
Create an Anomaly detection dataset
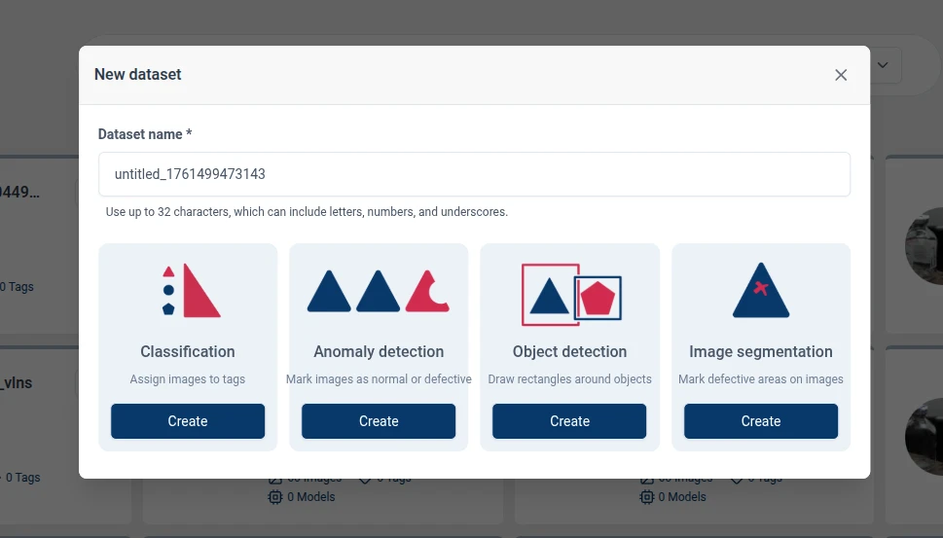point(379,421)
